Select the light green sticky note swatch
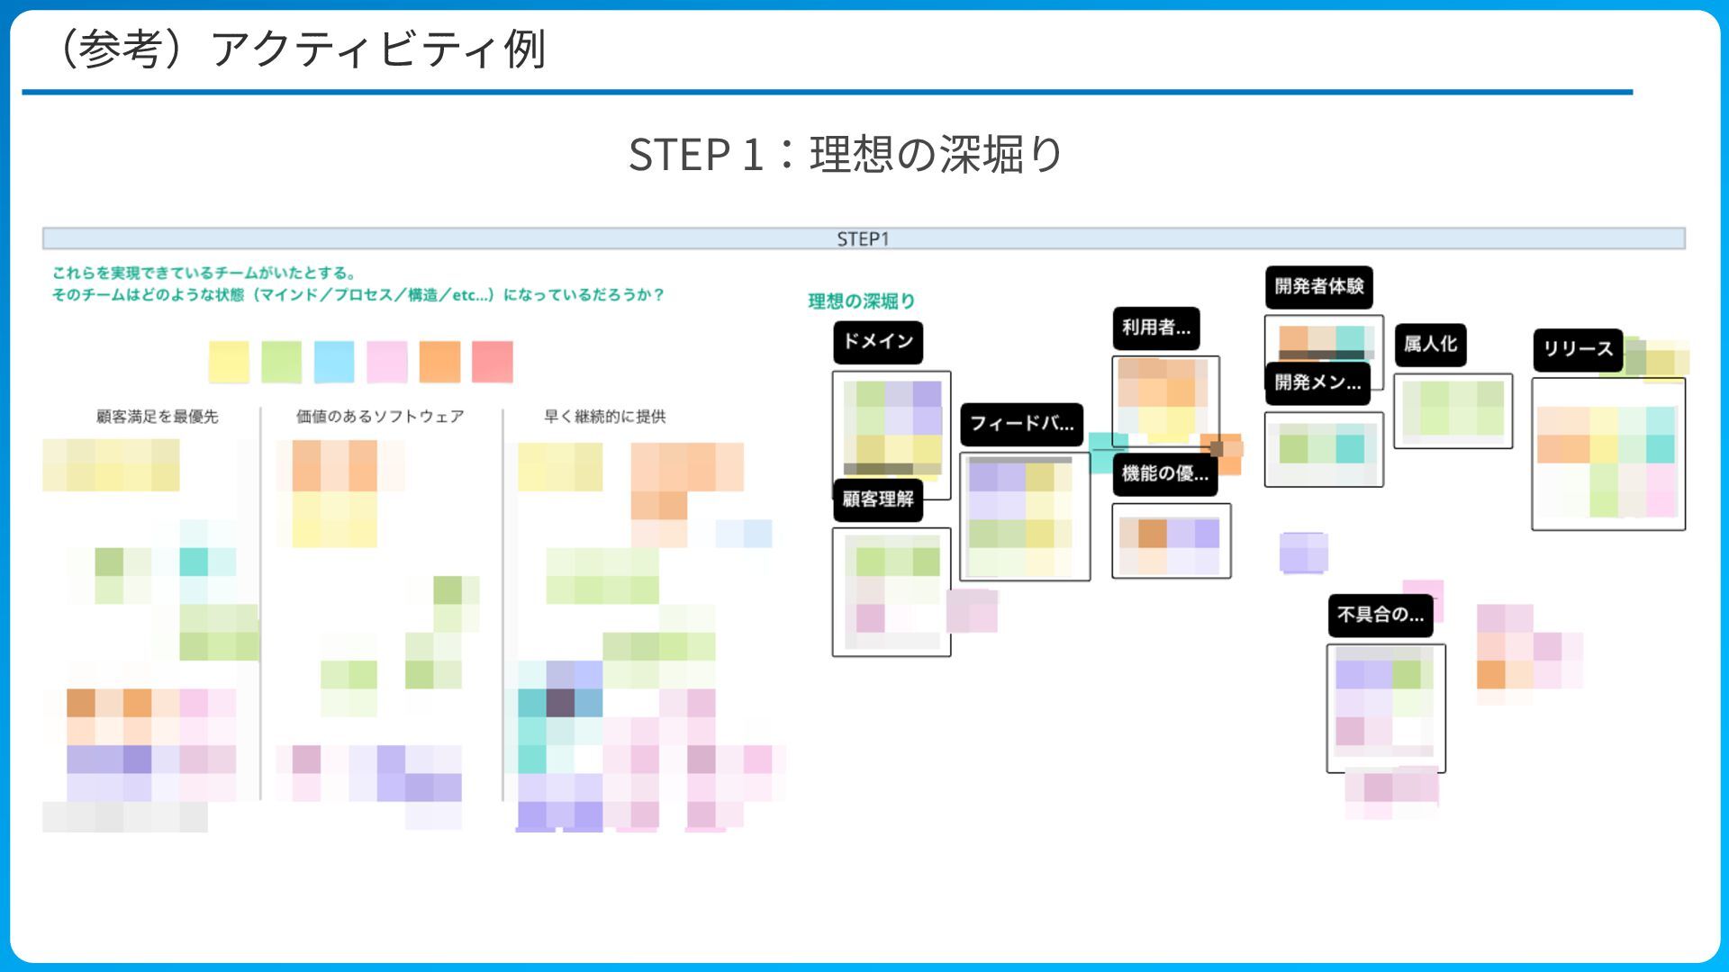The width and height of the screenshot is (1729, 972). 281,362
